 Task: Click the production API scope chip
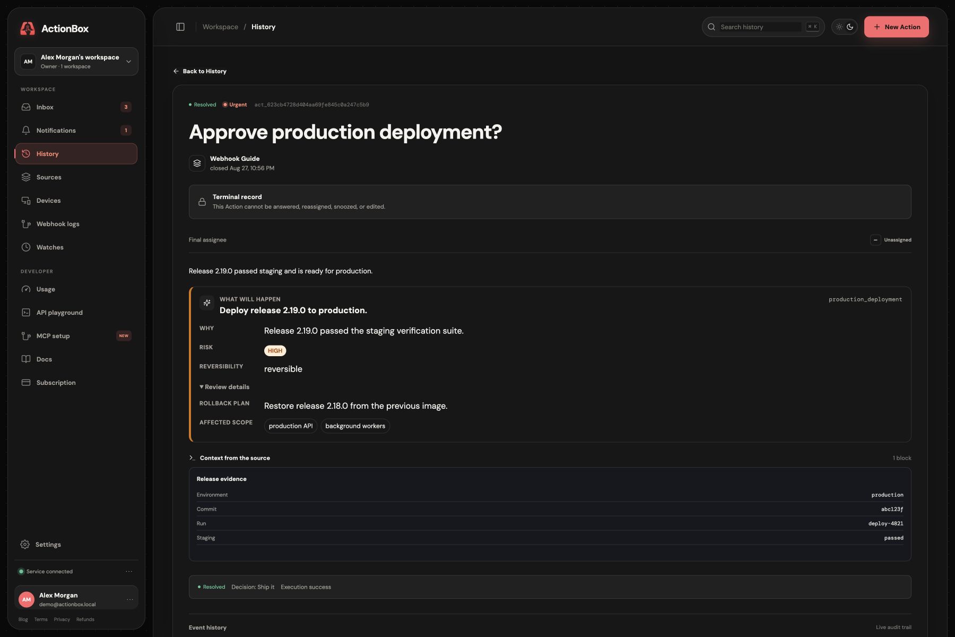[291, 426]
